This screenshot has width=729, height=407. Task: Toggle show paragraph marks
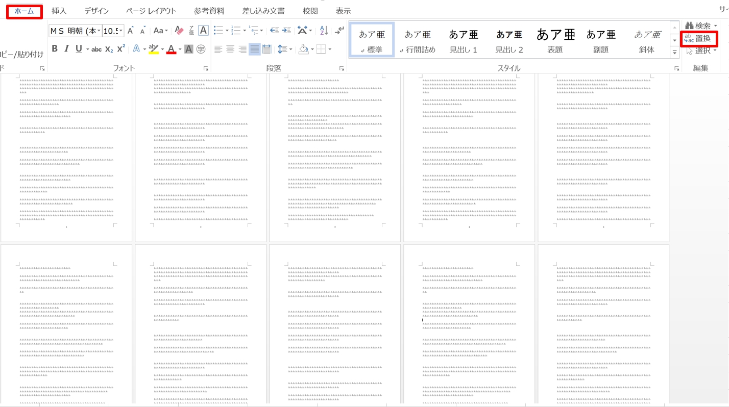click(339, 31)
